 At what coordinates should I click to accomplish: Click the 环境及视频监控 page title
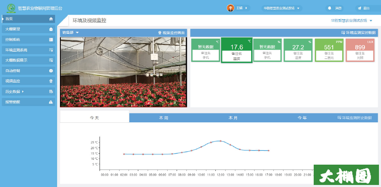click(89, 21)
